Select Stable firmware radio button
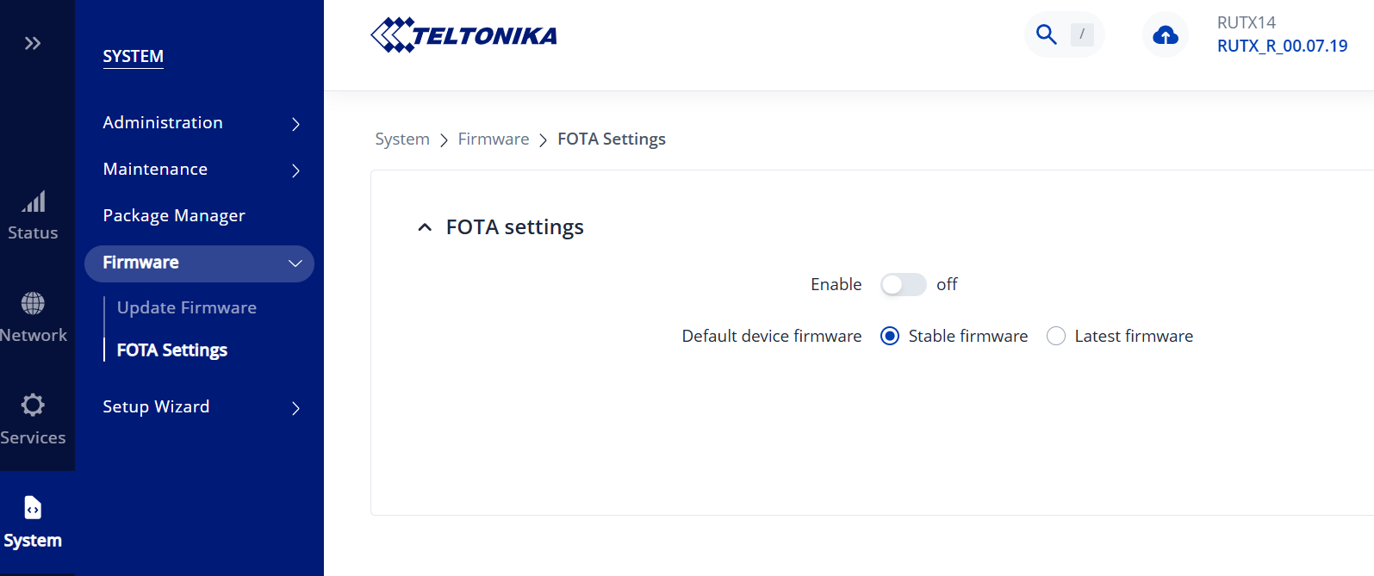The width and height of the screenshot is (1374, 576). point(890,337)
